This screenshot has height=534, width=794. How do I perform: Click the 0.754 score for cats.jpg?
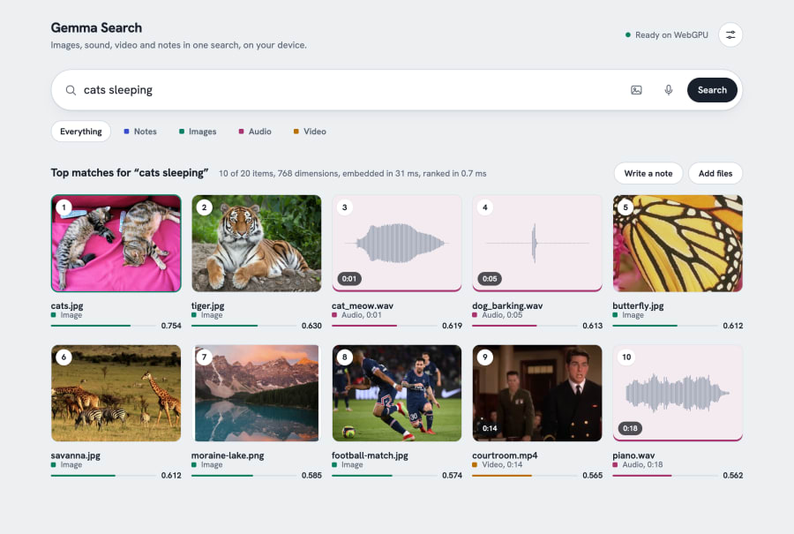pyautogui.click(x=171, y=326)
